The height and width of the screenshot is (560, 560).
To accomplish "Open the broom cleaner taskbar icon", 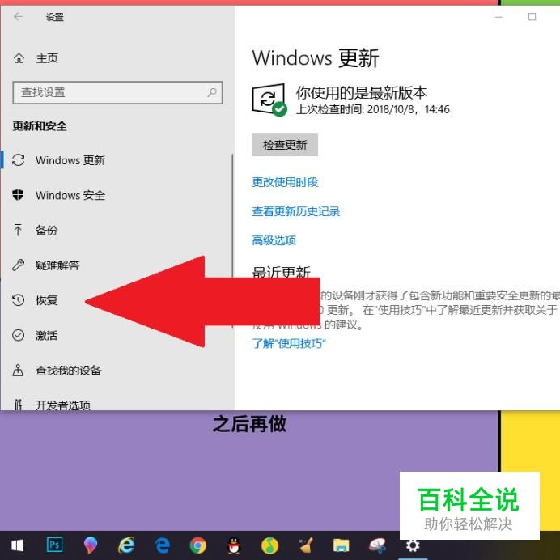I will tap(306, 545).
